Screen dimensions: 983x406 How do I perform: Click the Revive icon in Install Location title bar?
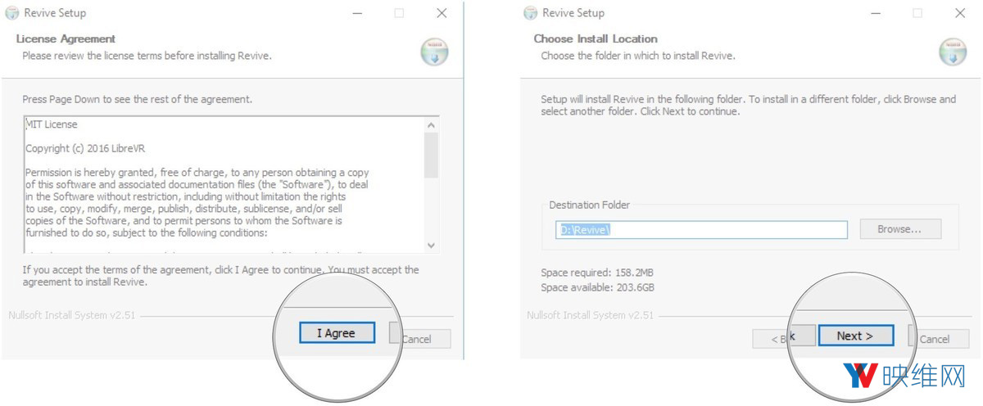point(531,13)
